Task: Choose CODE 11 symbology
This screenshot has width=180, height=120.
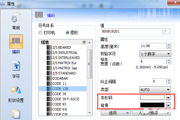Action: tap(59, 84)
